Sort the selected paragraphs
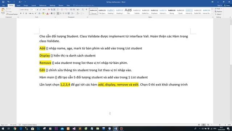 pos(83,10)
